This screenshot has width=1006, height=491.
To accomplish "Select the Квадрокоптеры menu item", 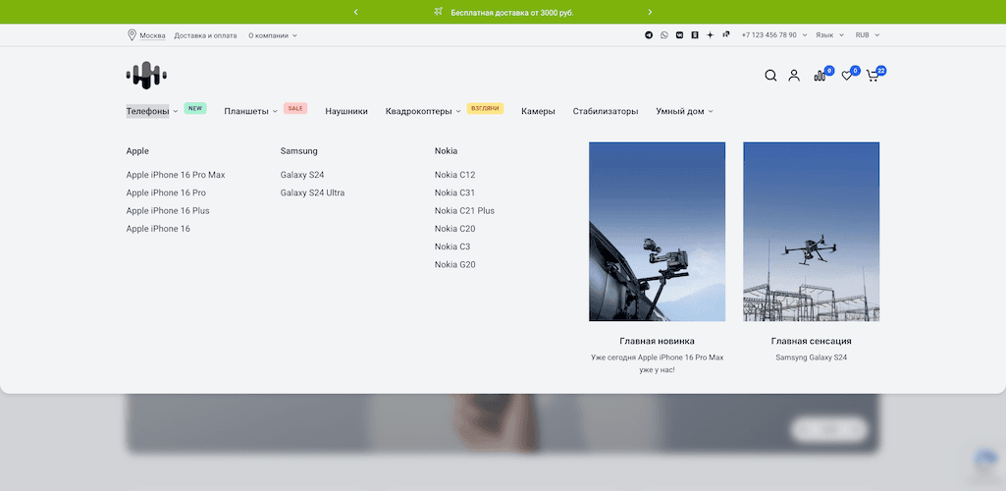I will click(419, 111).
